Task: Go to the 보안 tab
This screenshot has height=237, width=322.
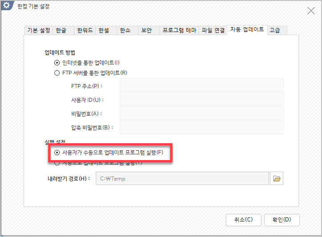Action: click(x=149, y=31)
